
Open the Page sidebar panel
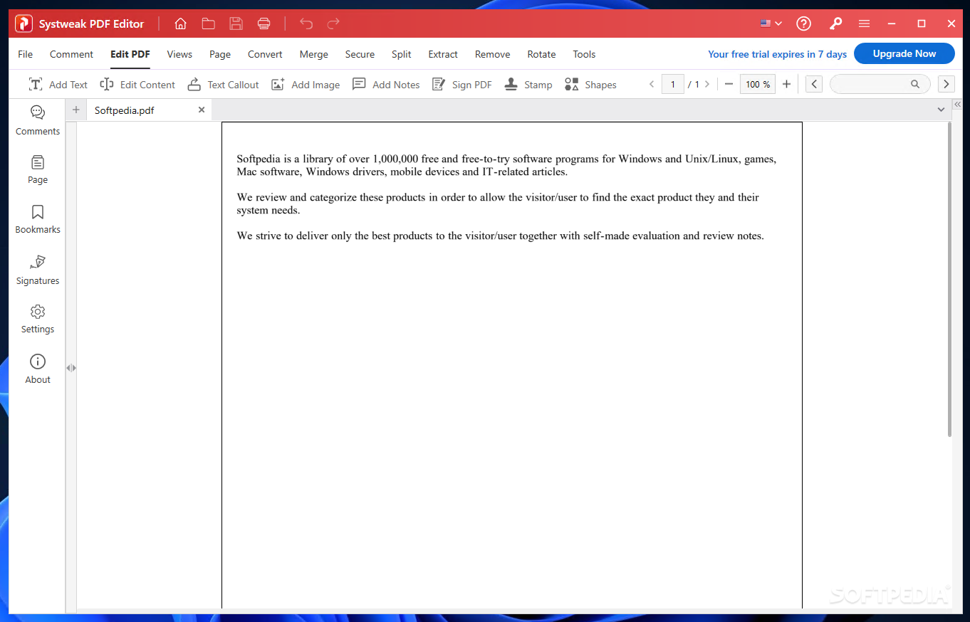(38, 169)
